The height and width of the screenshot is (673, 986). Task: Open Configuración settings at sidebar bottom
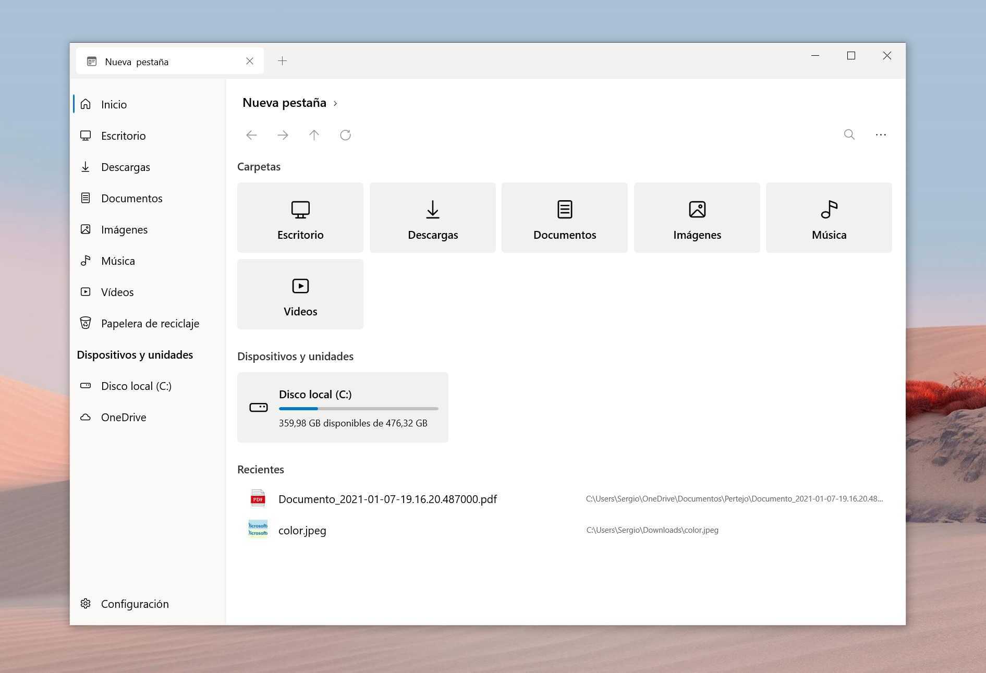coord(148,604)
